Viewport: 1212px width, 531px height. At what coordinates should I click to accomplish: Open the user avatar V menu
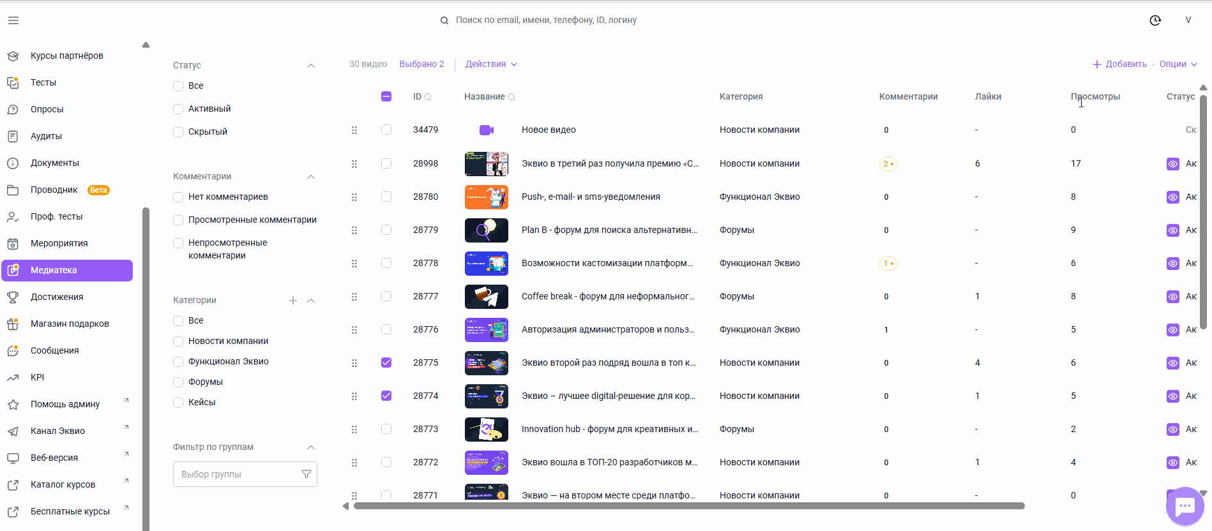coord(1188,20)
